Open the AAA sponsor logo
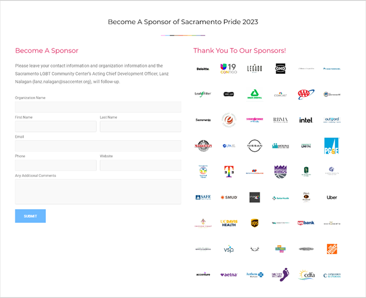This screenshot has height=298, width=366. click(306, 94)
